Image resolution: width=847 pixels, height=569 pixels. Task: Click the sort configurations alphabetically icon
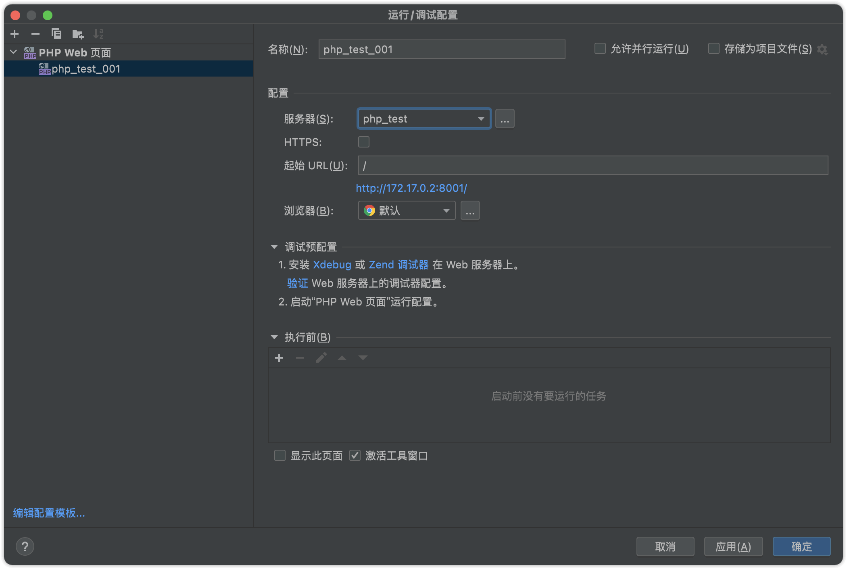(x=98, y=34)
